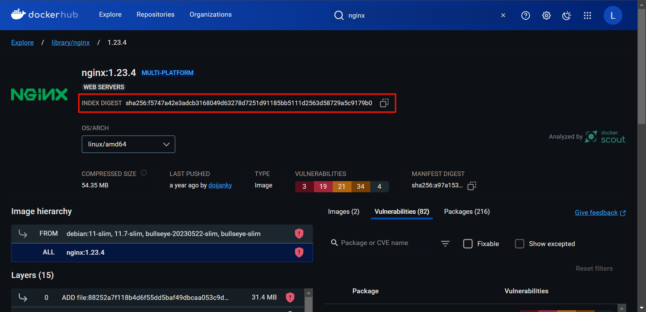
Task: Switch to the Packages (216) tab
Action: click(467, 211)
